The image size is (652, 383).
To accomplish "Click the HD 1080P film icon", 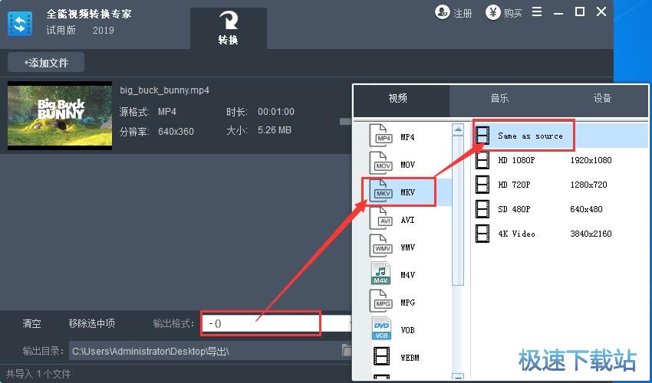I will [x=482, y=160].
